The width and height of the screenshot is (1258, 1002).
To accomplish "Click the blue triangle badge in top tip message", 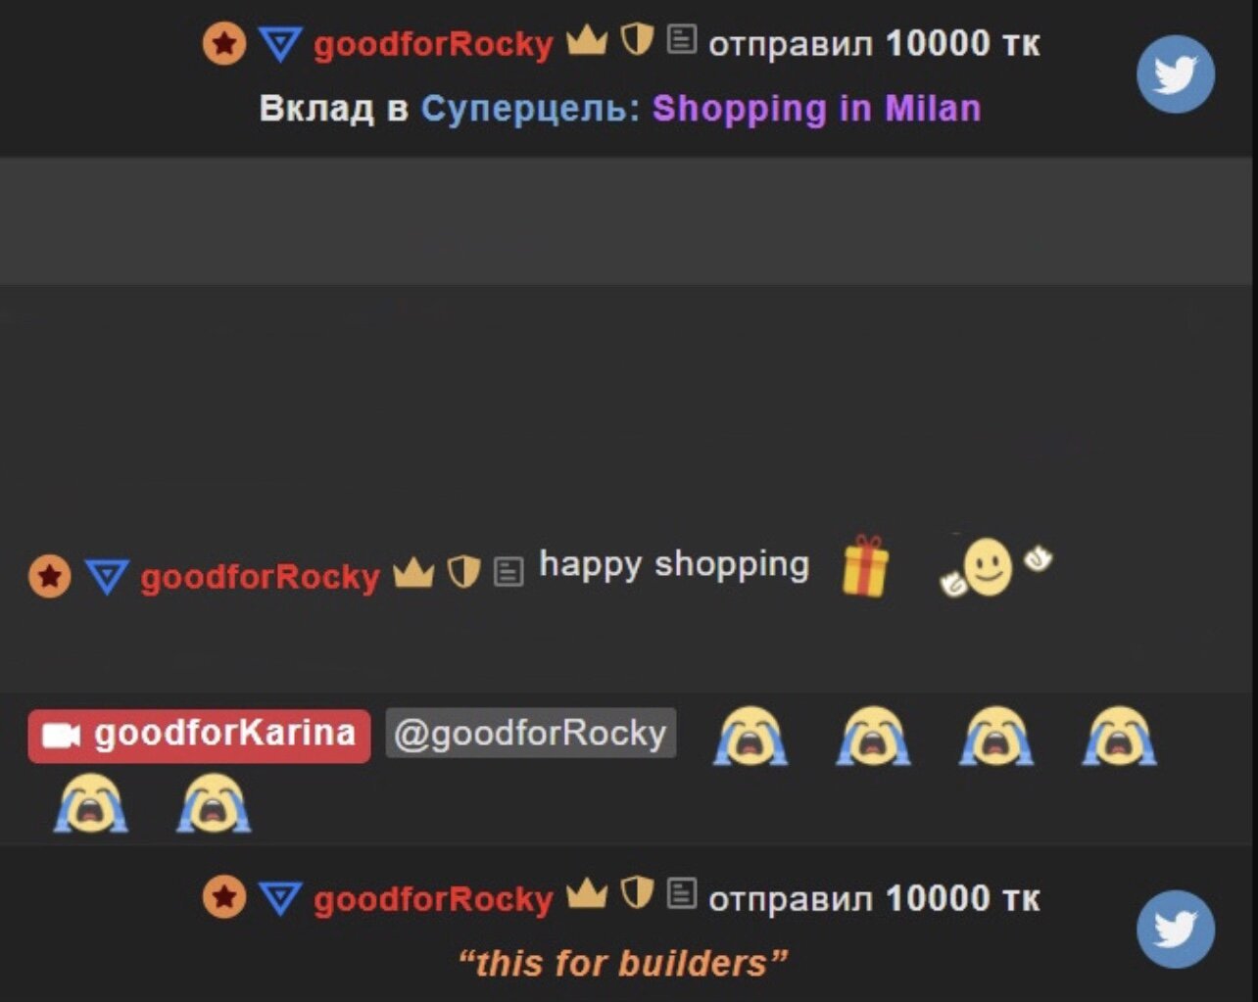I will pyautogui.click(x=280, y=44).
